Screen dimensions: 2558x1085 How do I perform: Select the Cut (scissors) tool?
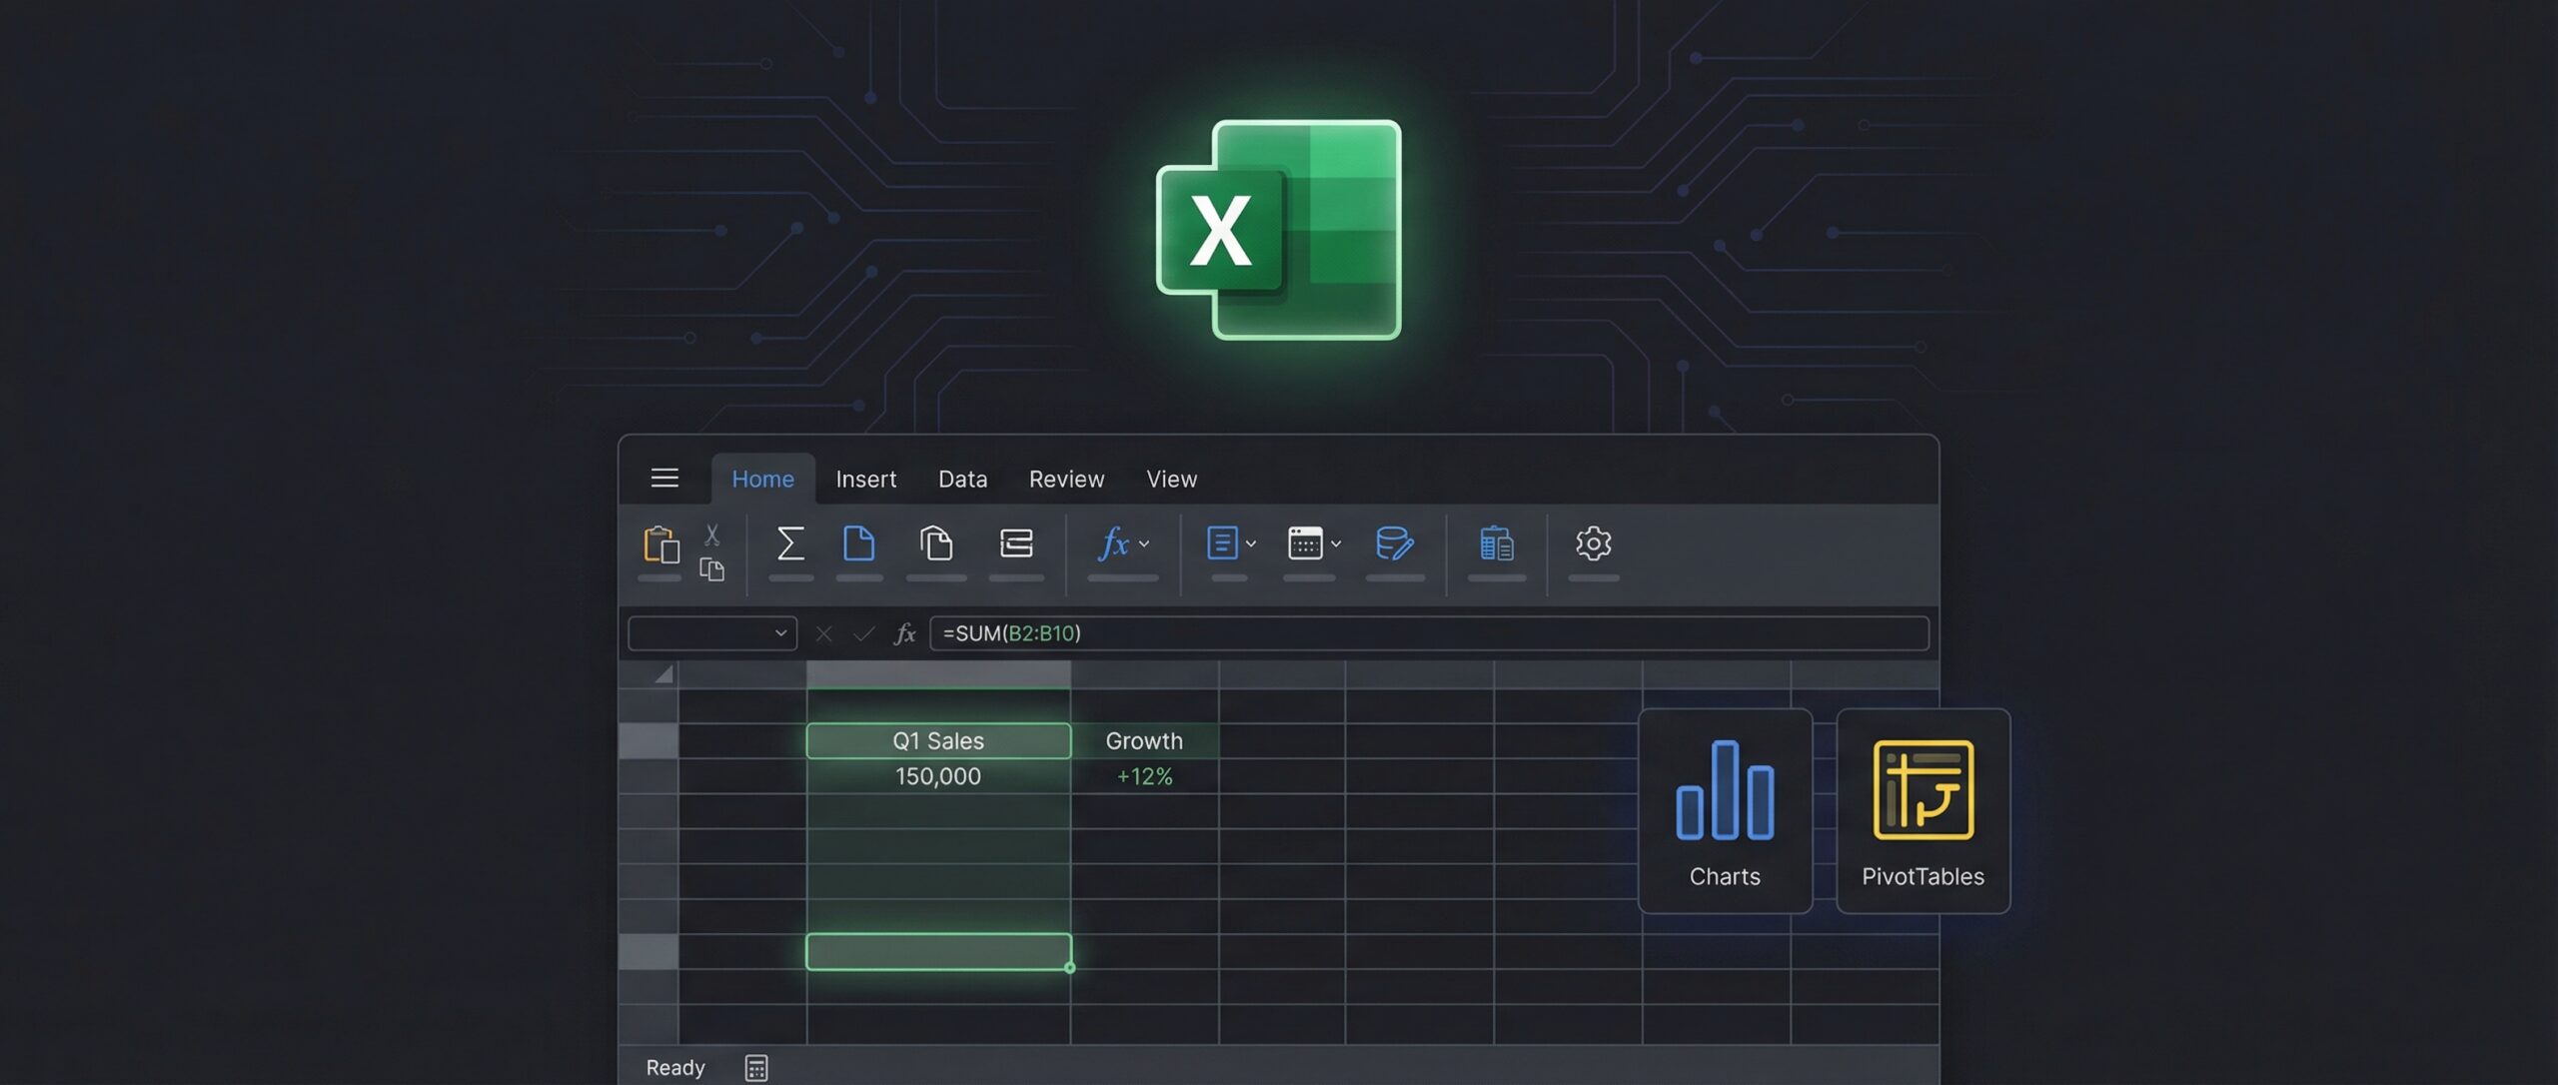click(x=712, y=534)
